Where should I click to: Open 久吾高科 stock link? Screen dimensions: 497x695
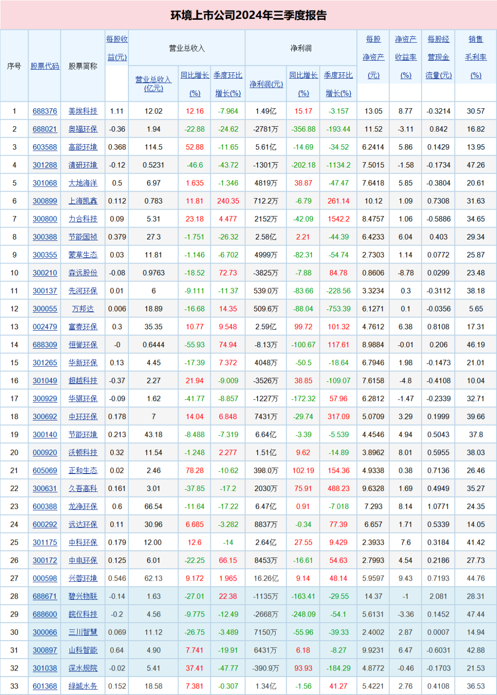coord(83,488)
